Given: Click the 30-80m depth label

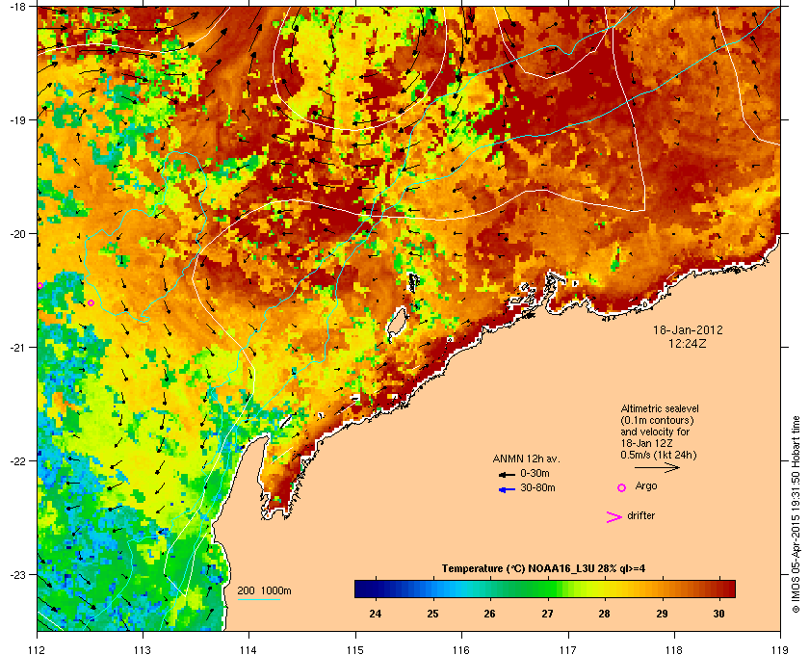Looking at the screenshot, I should point(537,487).
